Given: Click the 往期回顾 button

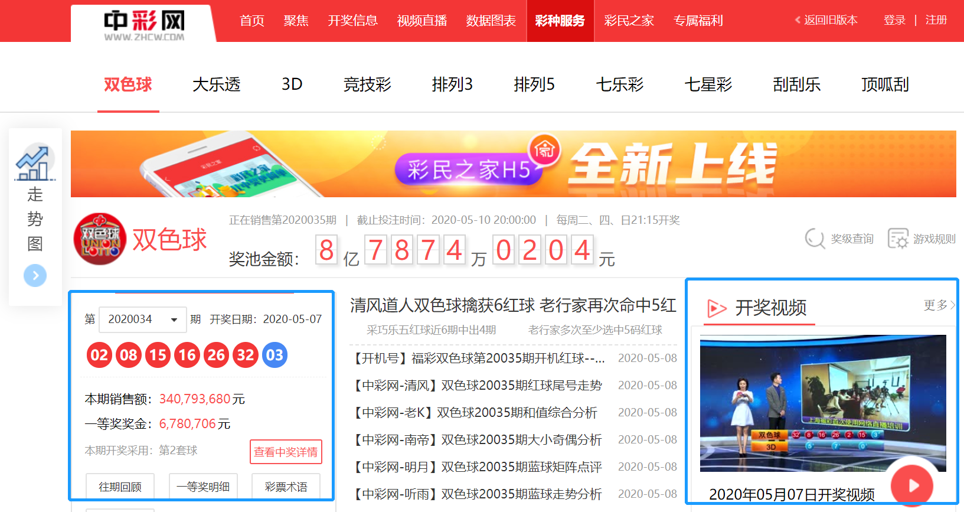Looking at the screenshot, I should (x=120, y=487).
